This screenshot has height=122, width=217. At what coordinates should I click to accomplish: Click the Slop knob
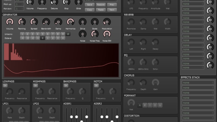point(66,2)
